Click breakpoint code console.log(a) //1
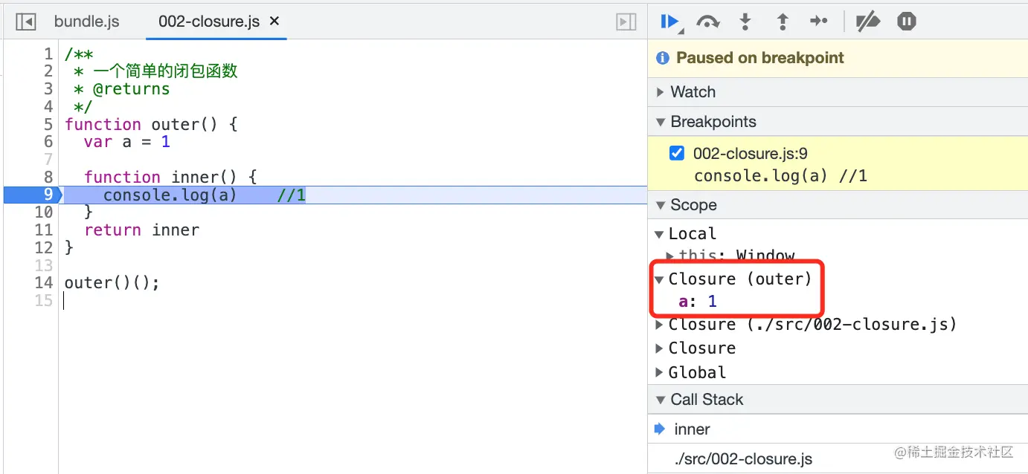Screen dimensions: 1028x474 coord(780,176)
